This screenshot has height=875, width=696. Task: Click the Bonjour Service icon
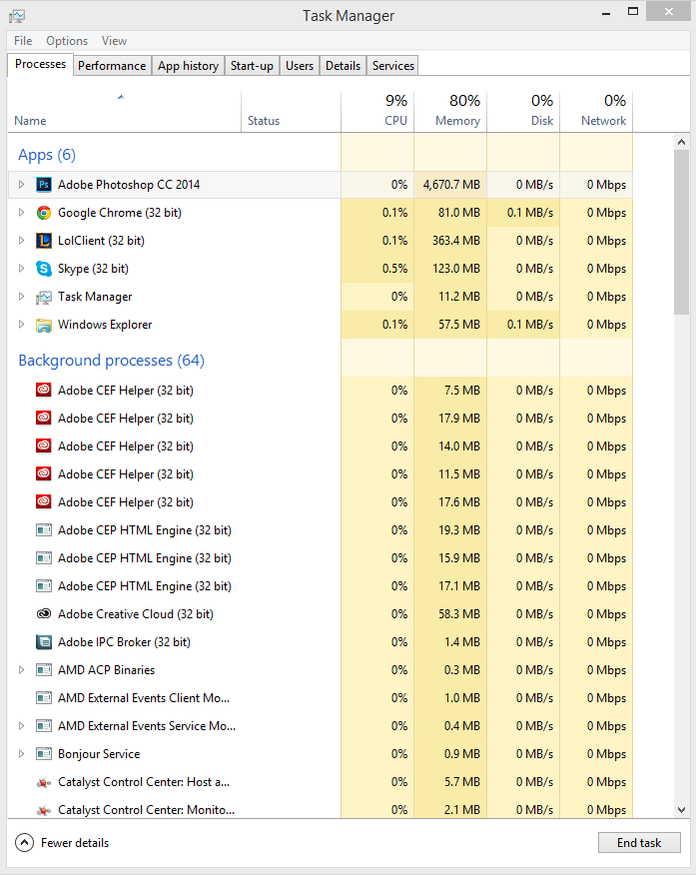[x=44, y=754]
